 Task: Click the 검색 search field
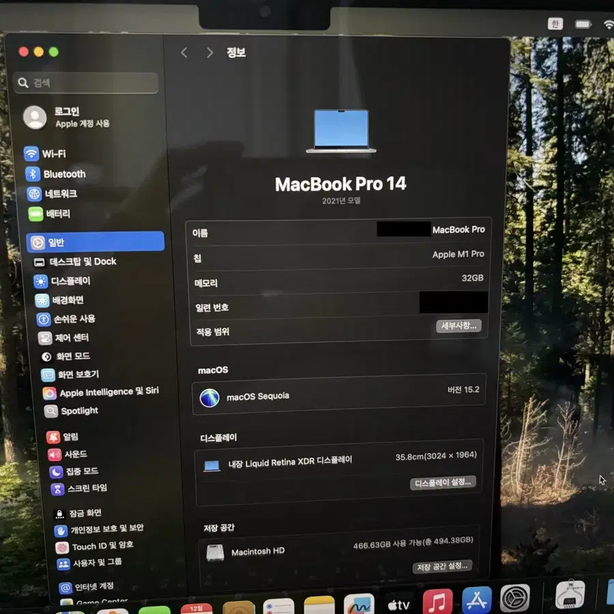click(x=86, y=83)
